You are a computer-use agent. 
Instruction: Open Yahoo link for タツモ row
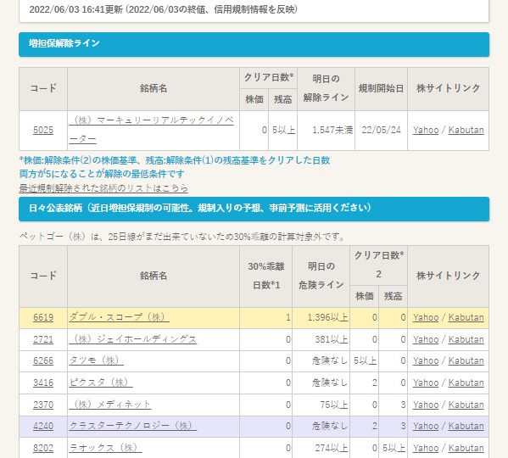[x=426, y=360]
